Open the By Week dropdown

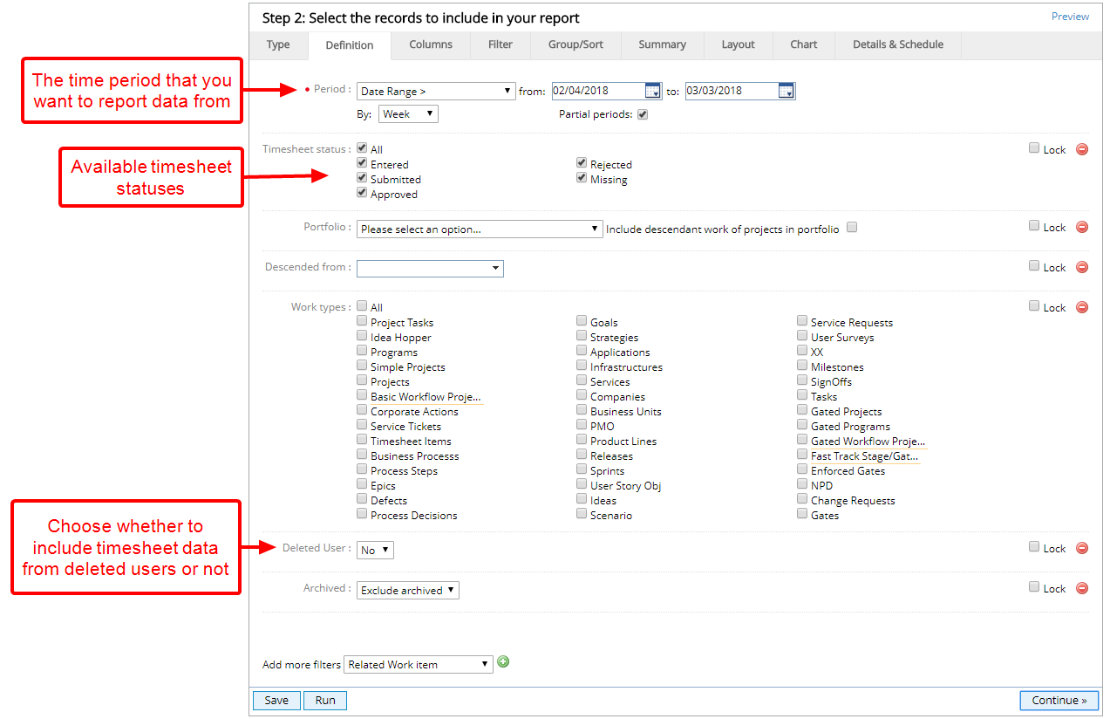[x=408, y=114]
